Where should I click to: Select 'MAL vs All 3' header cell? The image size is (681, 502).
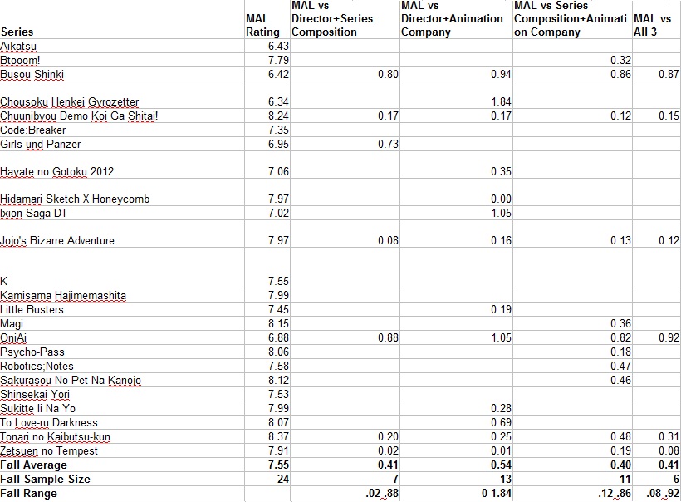coord(657,20)
